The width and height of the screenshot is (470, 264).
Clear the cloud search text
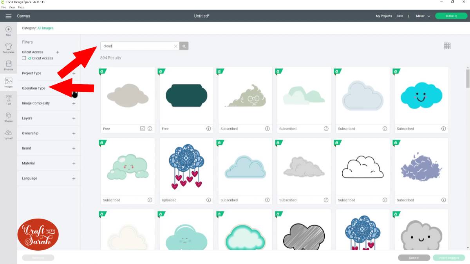point(175,46)
